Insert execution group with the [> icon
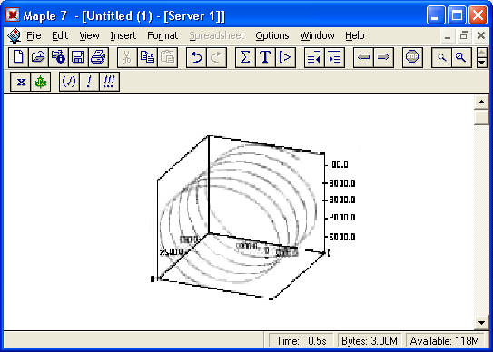The height and width of the screenshot is (352, 493). pos(285,57)
